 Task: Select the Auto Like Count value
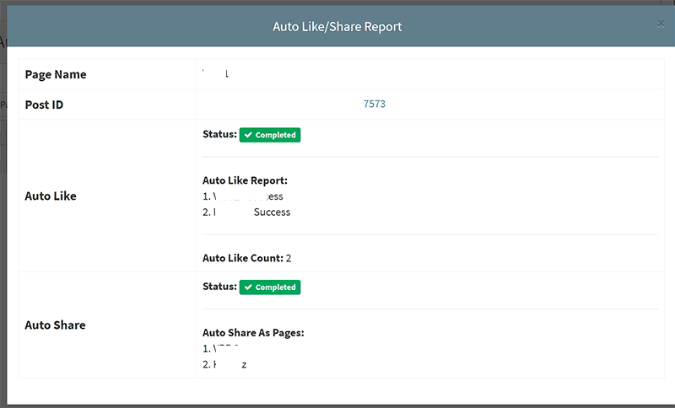pyautogui.click(x=289, y=259)
